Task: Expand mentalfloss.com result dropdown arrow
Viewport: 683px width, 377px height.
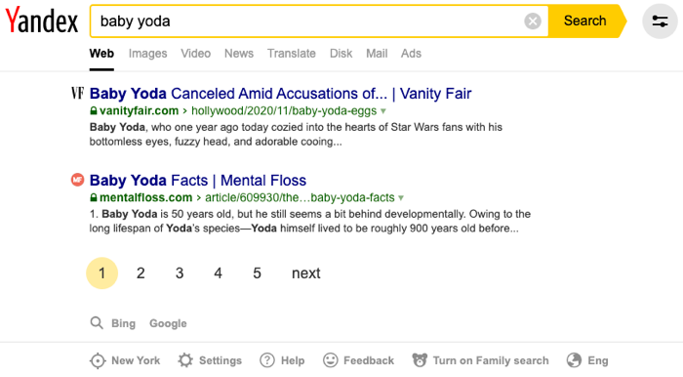Action: click(x=401, y=198)
